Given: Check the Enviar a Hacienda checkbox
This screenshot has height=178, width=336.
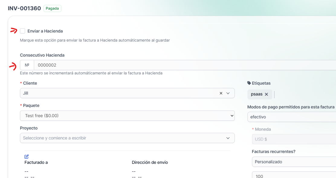Looking at the screenshot, I should pos(23,31).
